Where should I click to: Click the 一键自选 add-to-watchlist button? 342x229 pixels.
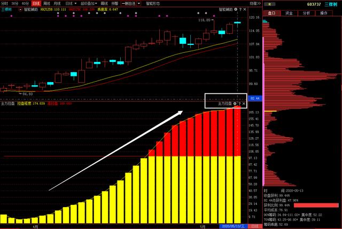[128, 4]
